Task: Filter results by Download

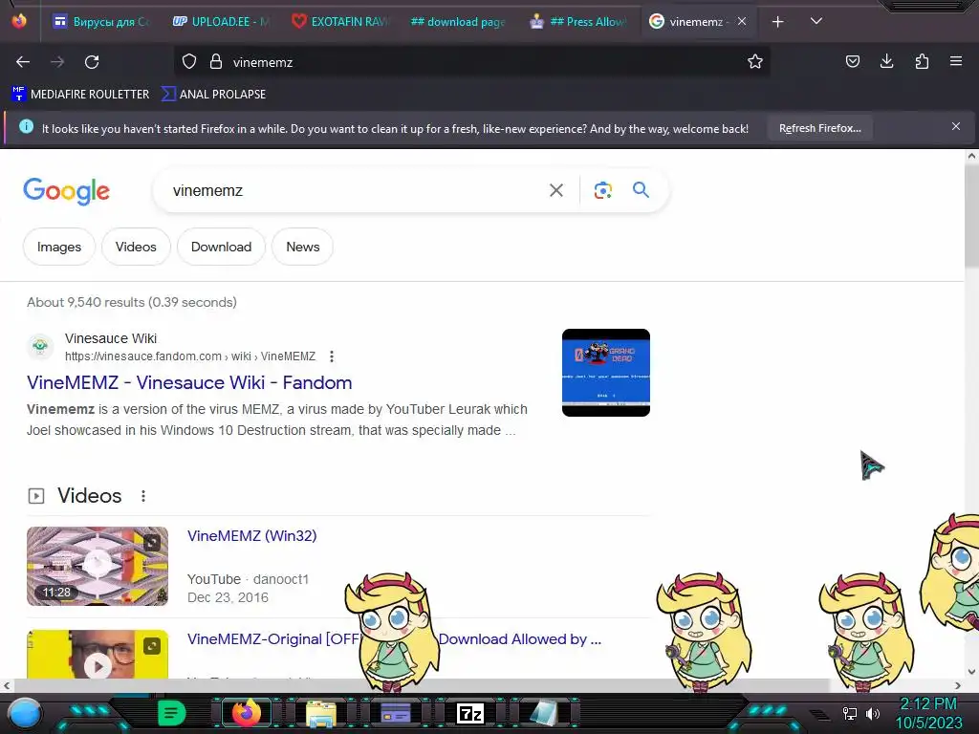Action: (221, 247)
